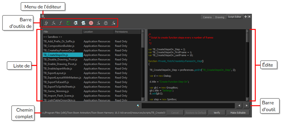Image resolution: width=283 pixels, height=124 pixels.
Task: Click code line 'var TB_CreateStepsOn_Step = 2;'
Action: [x=167, y=49]
